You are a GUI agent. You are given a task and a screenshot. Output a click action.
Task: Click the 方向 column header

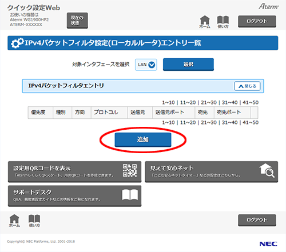pyautogui.click(x=81, y=113)
